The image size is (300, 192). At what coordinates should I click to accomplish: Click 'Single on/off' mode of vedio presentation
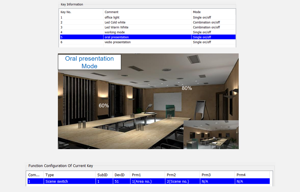pyautogui.click(x=202, y=42)
